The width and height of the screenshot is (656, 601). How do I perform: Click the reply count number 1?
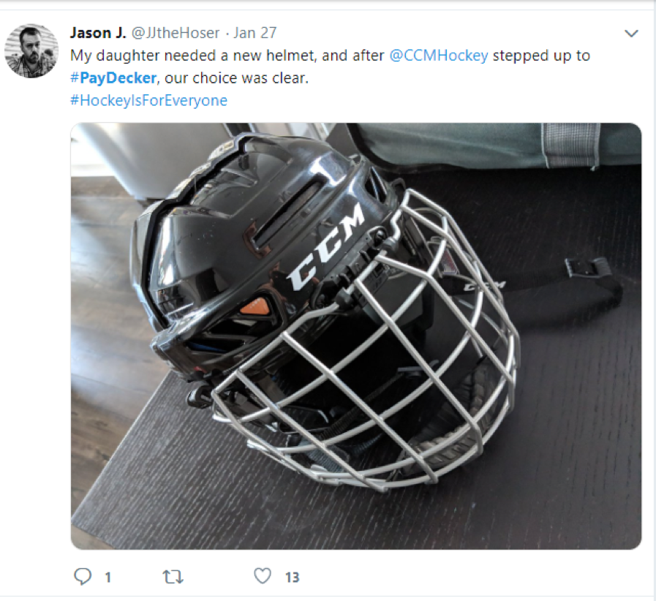click(108, 578)
